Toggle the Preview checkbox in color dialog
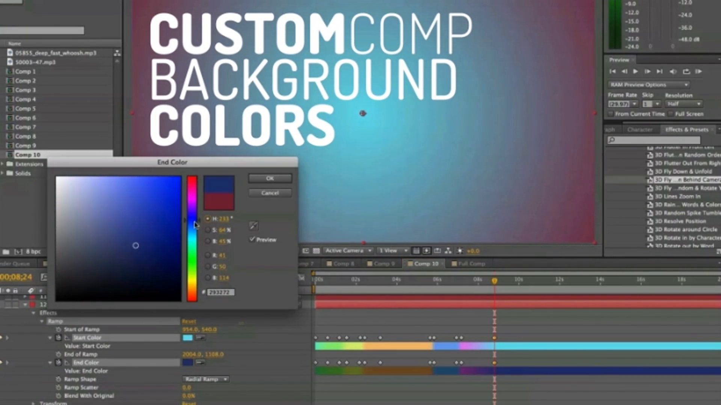The width and height of the screenshot is (721, 405). pyautogui.click(x=252, y=239)
